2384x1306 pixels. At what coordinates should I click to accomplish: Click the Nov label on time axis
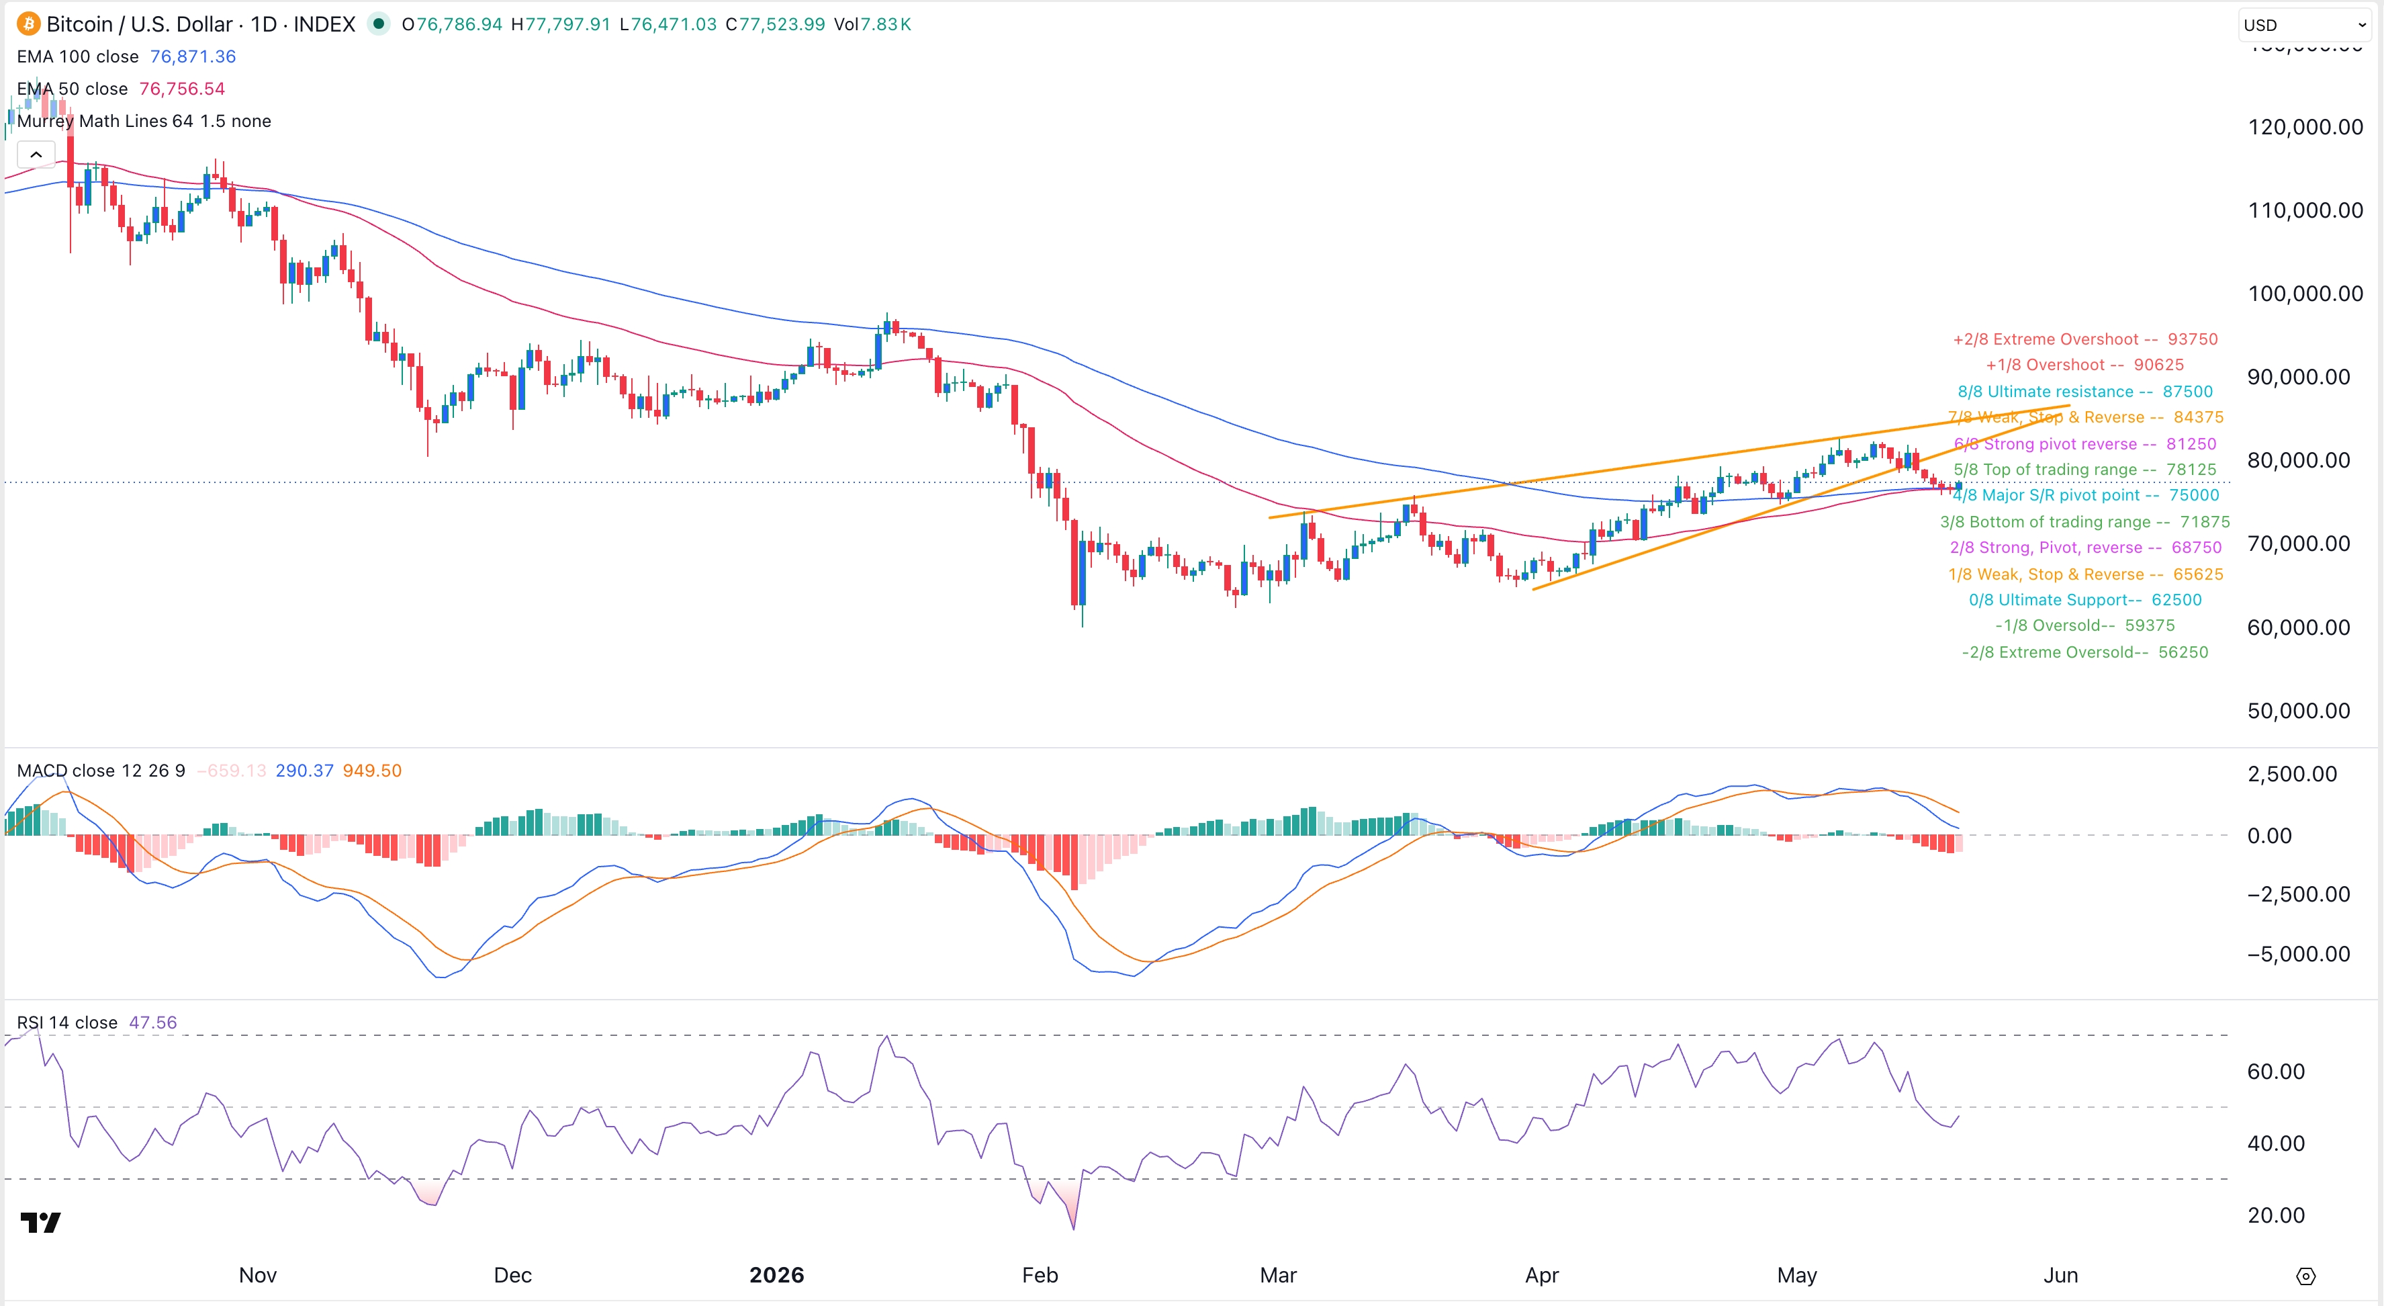pos(257,1276)
